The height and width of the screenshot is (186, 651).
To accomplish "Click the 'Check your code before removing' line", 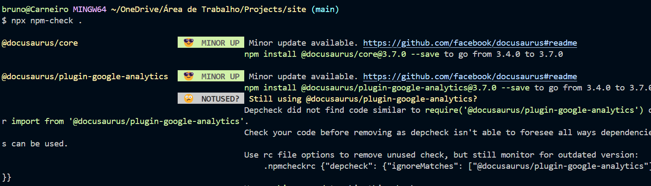I will click(447, 133).
